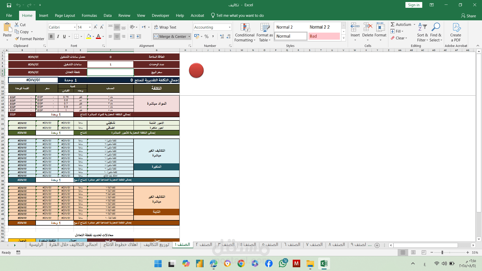Click the Sign in button

413,5
